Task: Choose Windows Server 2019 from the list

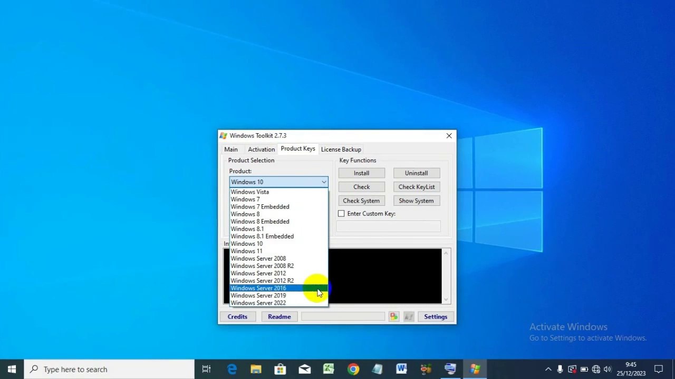Action: tap(278, 295)
